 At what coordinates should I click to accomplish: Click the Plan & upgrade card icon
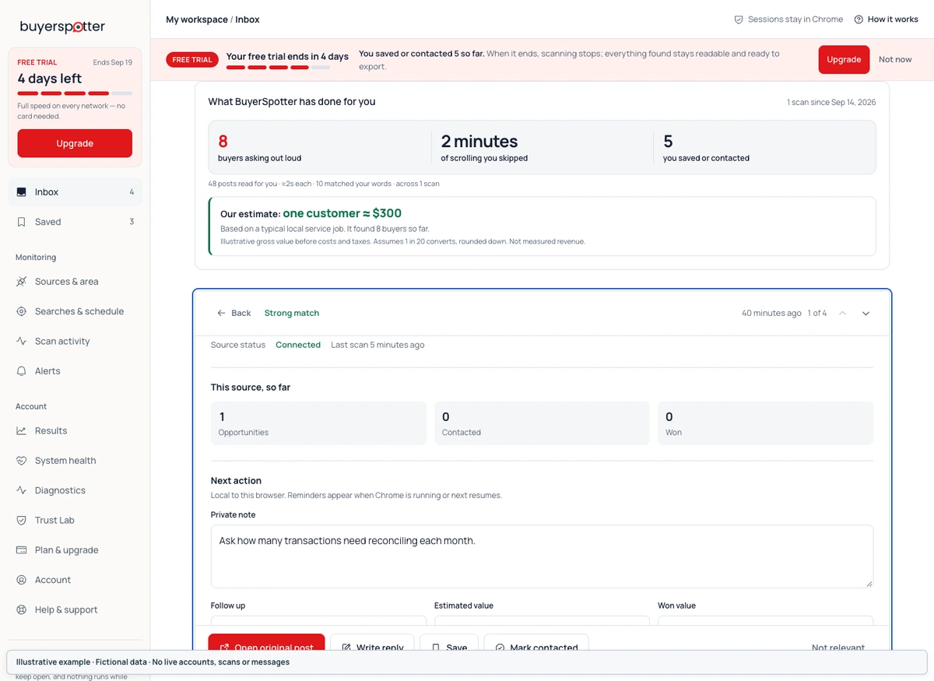point(21,550)
